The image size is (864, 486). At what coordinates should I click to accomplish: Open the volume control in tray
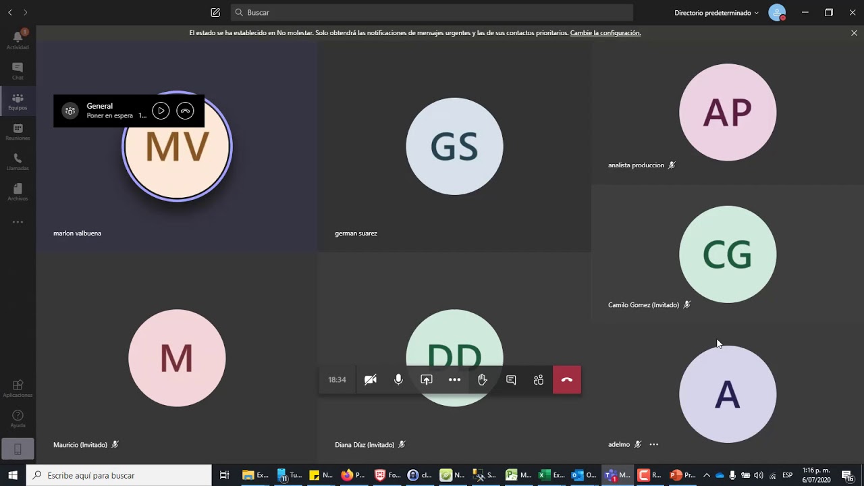pos(759,475)
